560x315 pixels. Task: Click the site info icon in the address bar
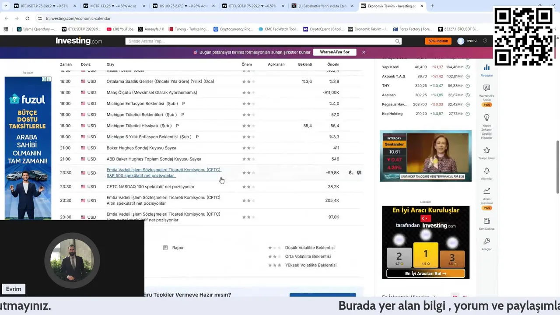(x=40, y=18)
